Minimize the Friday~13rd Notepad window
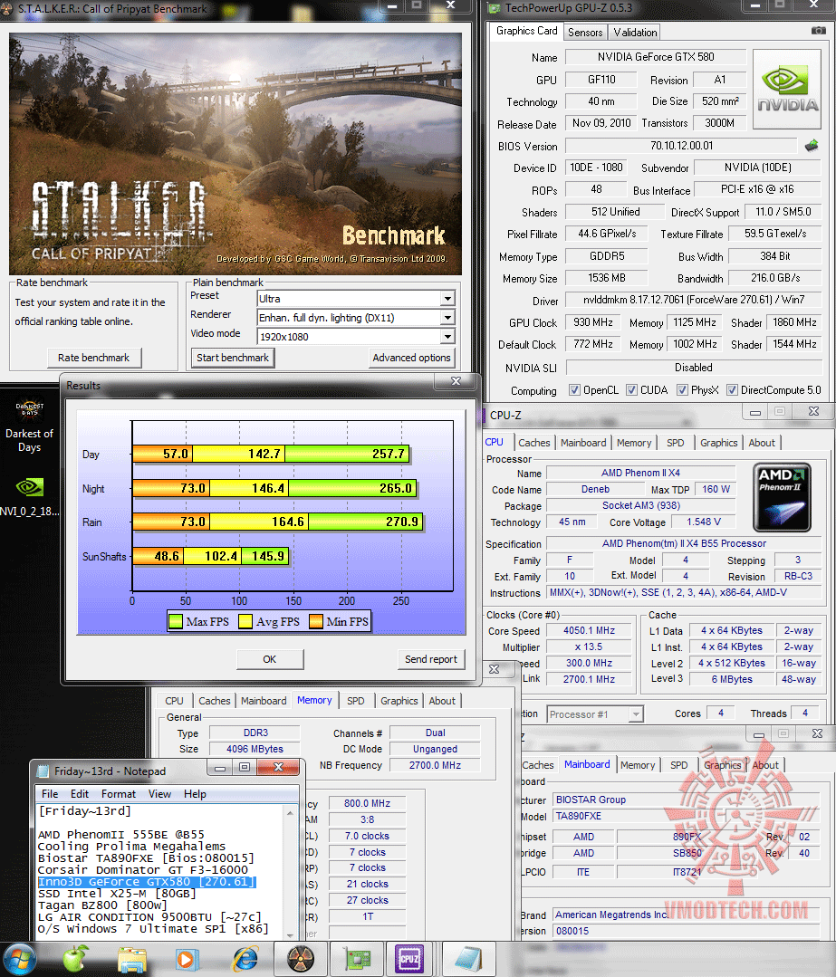 pyautogui.click(x=219, y=767)
